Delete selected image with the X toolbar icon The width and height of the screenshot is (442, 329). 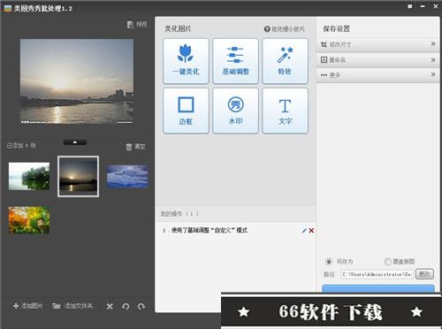pos(110,306)
